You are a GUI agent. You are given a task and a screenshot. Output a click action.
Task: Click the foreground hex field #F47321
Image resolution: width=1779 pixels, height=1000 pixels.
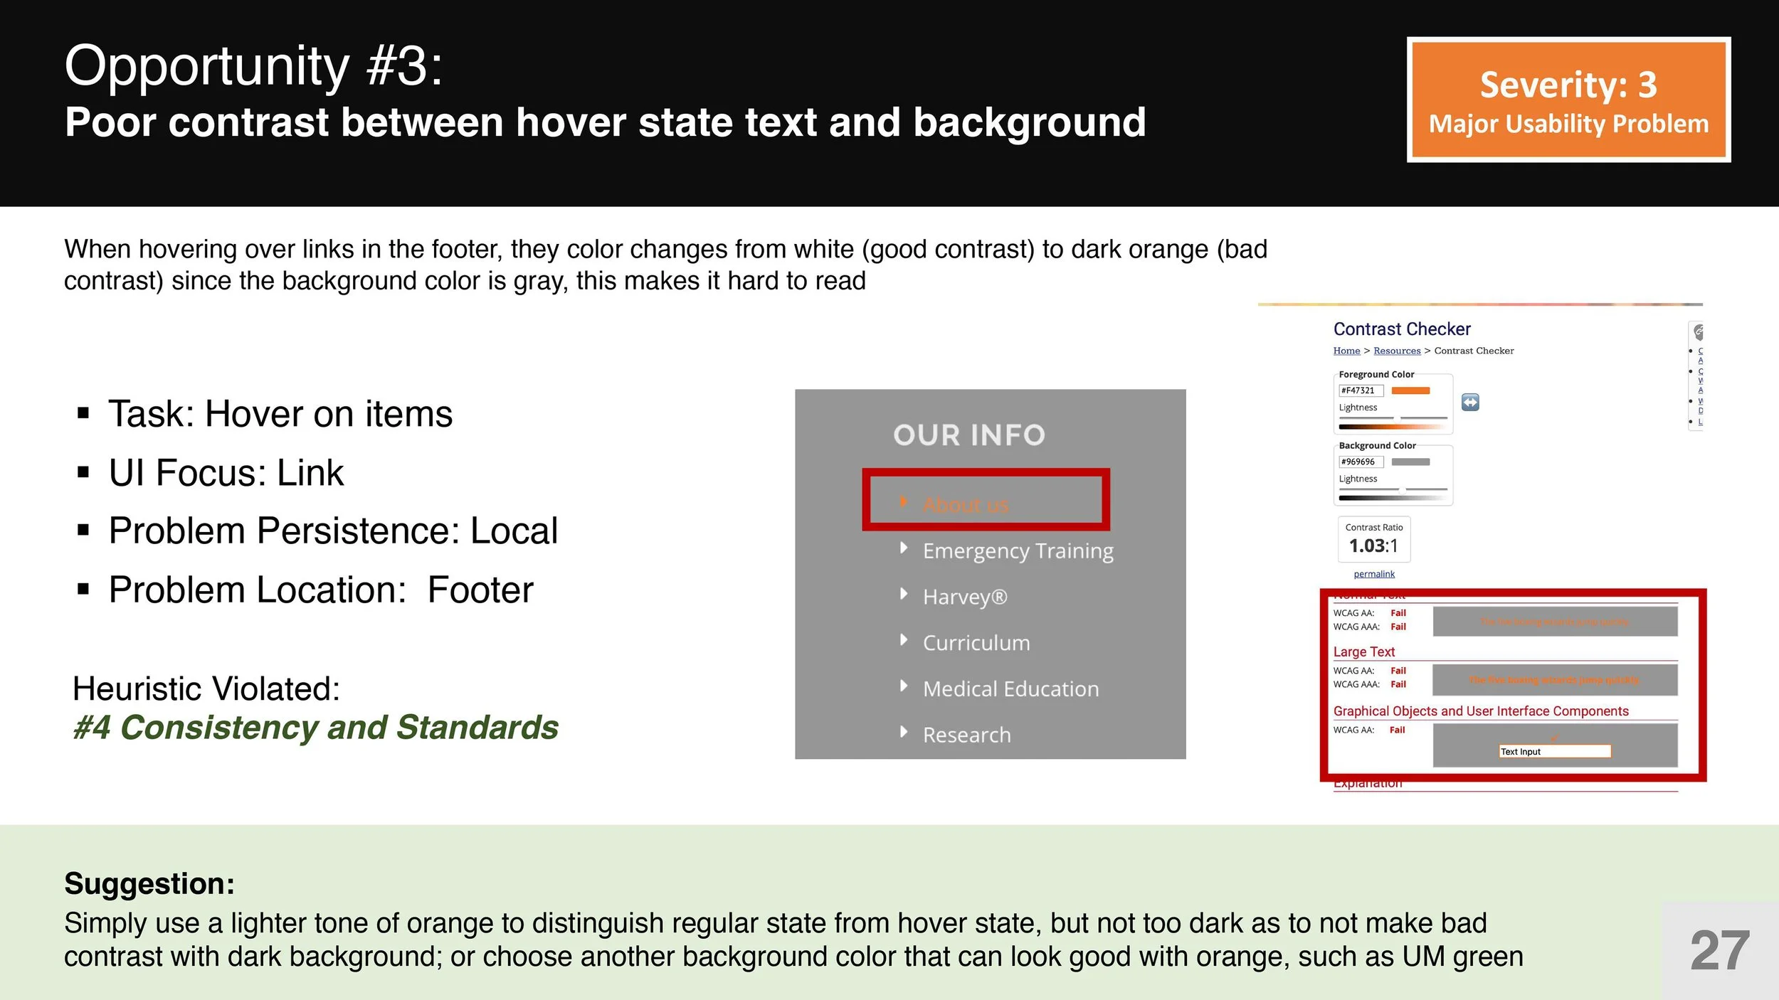point(1360,390)
